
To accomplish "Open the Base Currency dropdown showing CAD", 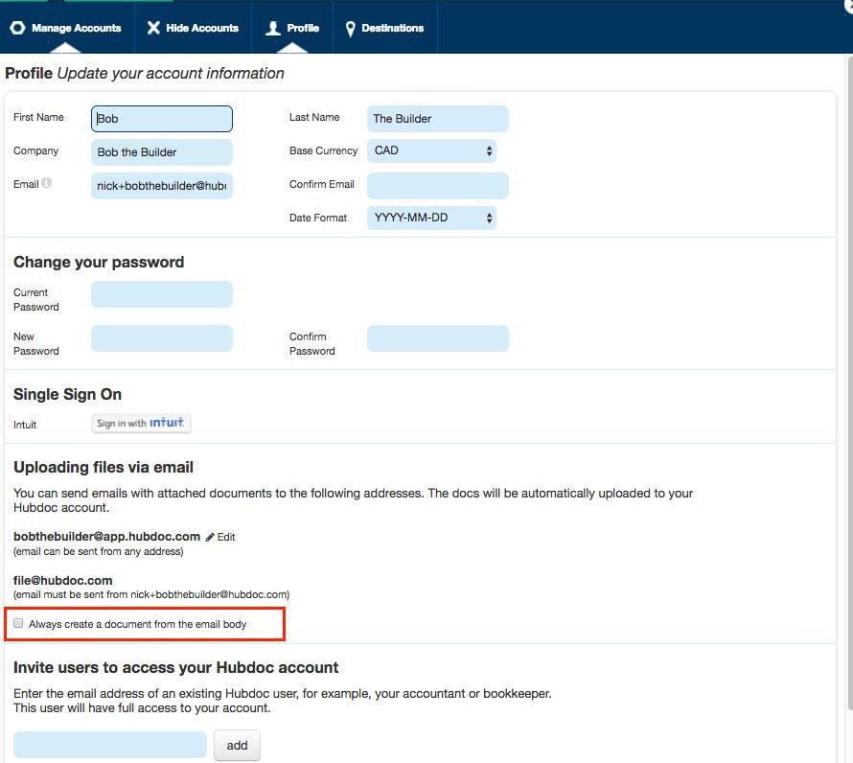I will coord(431,150).
